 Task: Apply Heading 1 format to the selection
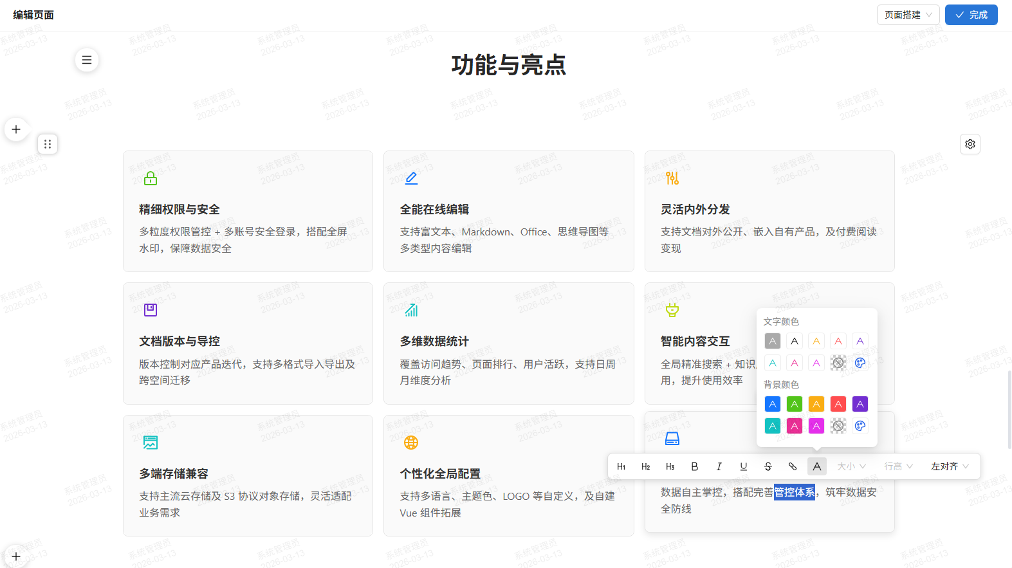click(x=621, y=466)
